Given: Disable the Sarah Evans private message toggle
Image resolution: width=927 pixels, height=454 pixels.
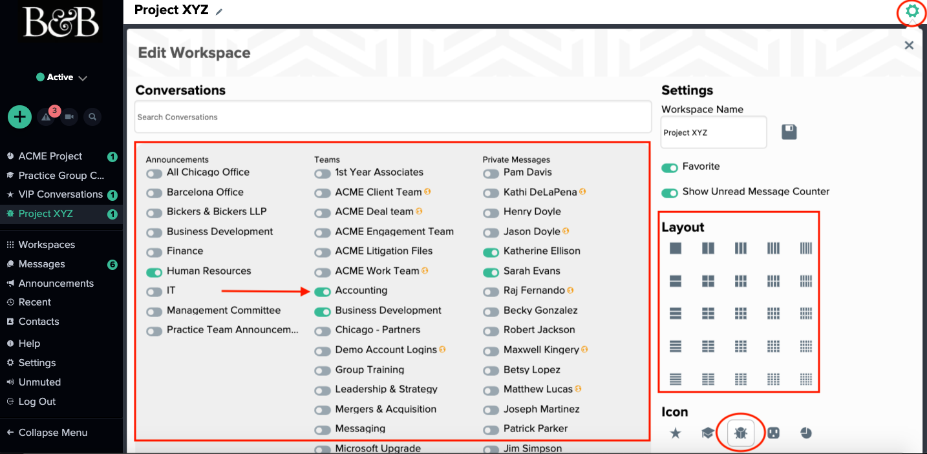Looking at the screenshot, I should click(x=491, y=273).
